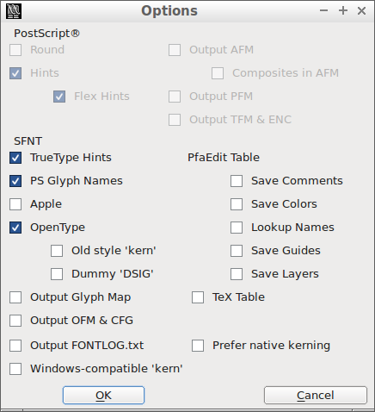Enable Windows-compatible 'kern' checkbox
The height and width of the screenshot is (412, 375).
15,369
